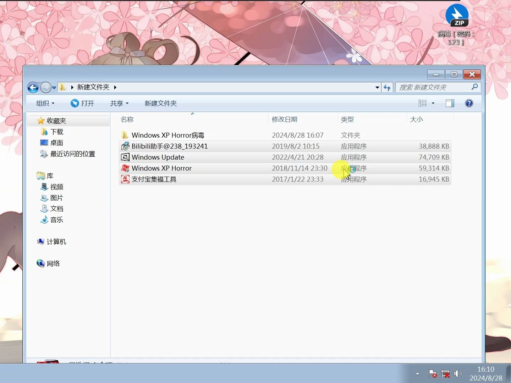Click the magnifier search icon

pos(475,87)
